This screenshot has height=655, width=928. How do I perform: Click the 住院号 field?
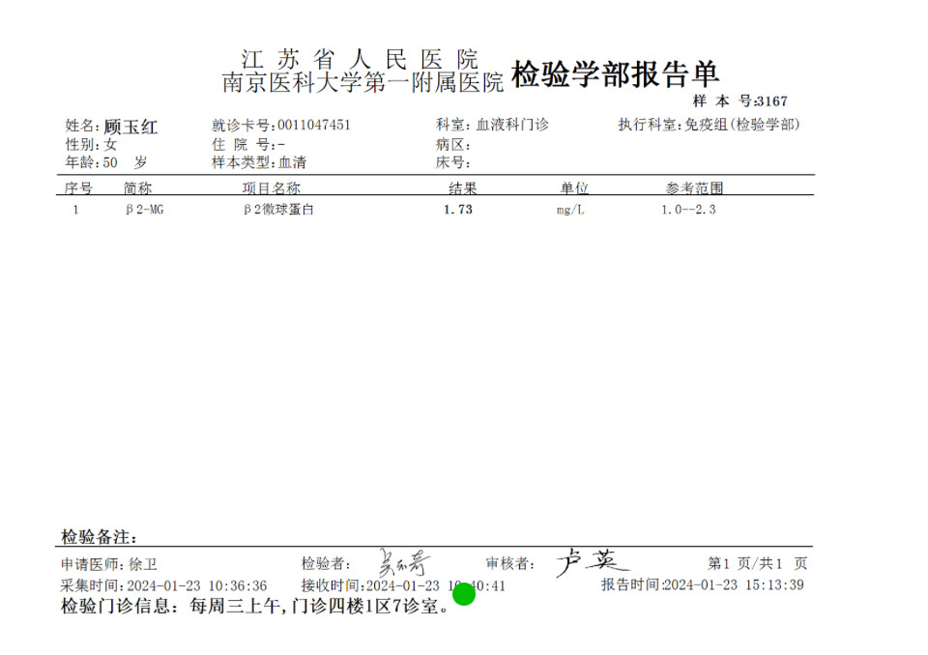tap(248, 144)
